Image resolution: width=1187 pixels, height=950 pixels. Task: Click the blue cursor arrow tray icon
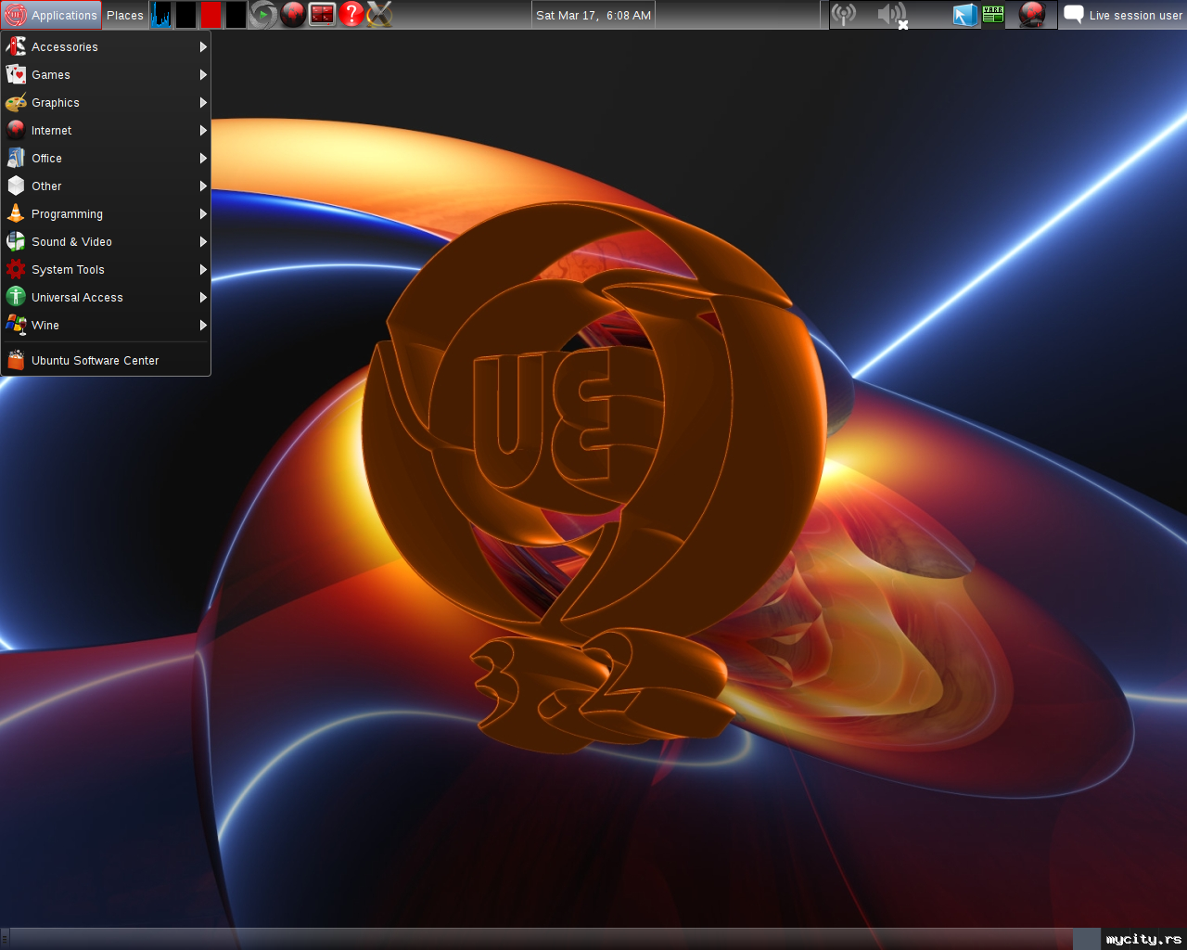pyautogui.click(x=965, y=15)
